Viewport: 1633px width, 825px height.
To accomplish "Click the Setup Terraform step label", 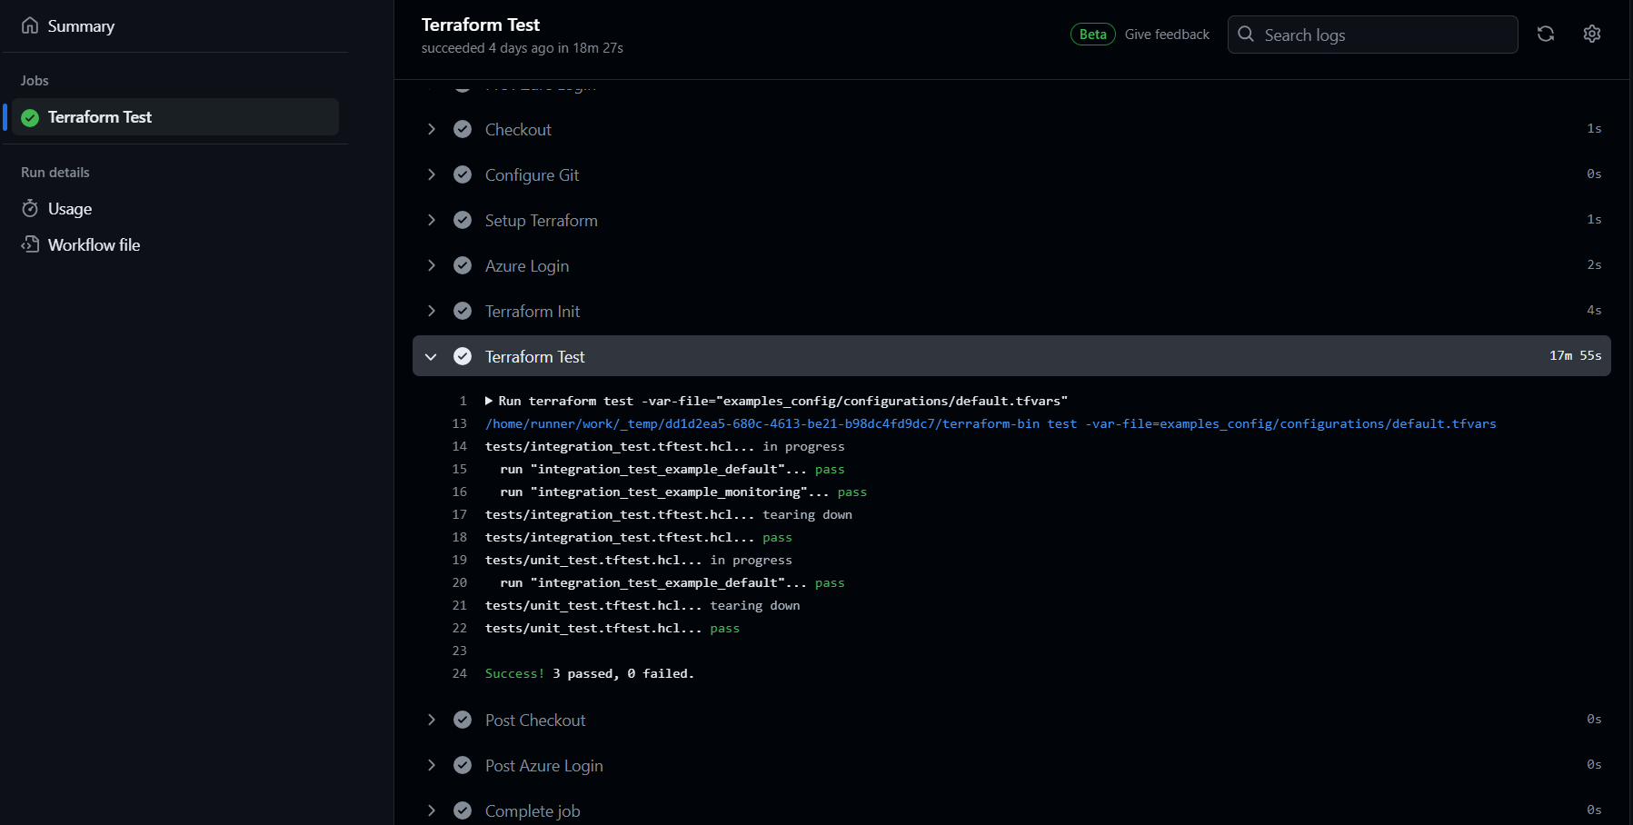I will [542, 220].
